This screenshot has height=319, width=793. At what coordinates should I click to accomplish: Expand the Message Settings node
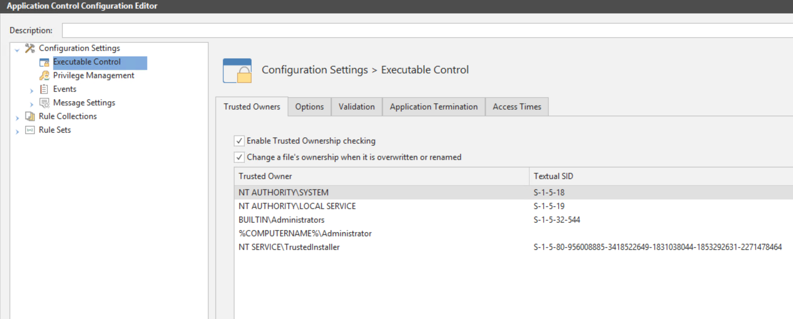31,105
